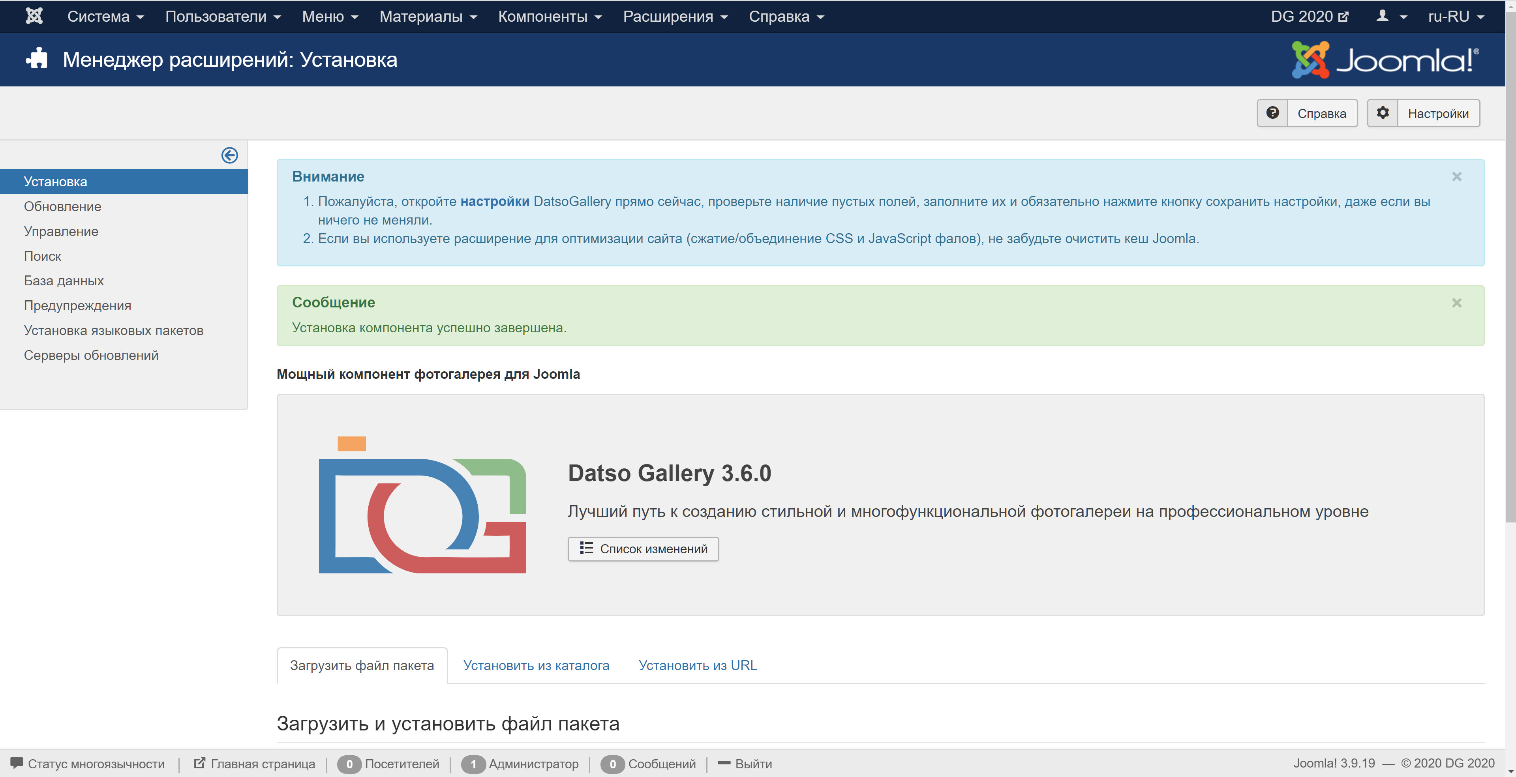This screenshot has height=777, width=1516.
Task: Dismiss the Внимание notice
Action: coord(1456,176)
